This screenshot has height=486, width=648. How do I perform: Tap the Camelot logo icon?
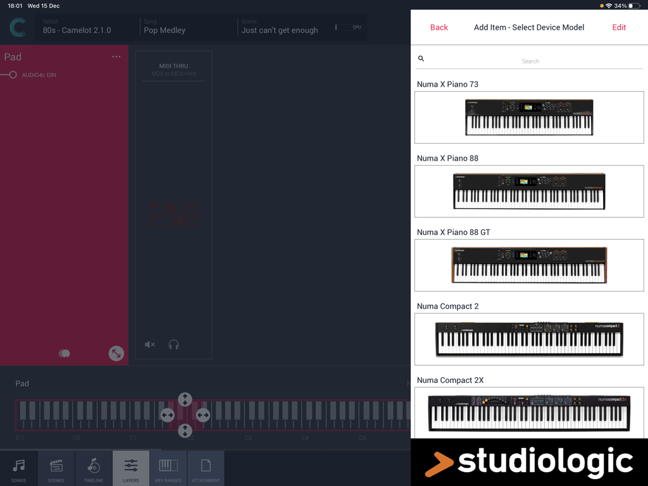coord(17,27)
